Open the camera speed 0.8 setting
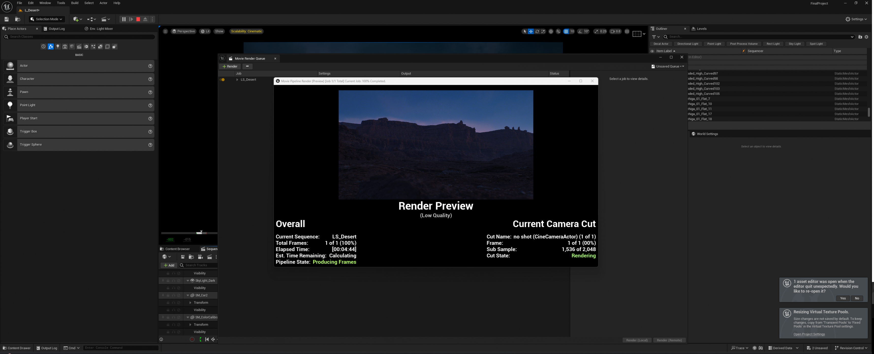The image size is (874, 354). pyautogui.click(x=615, y=31)
